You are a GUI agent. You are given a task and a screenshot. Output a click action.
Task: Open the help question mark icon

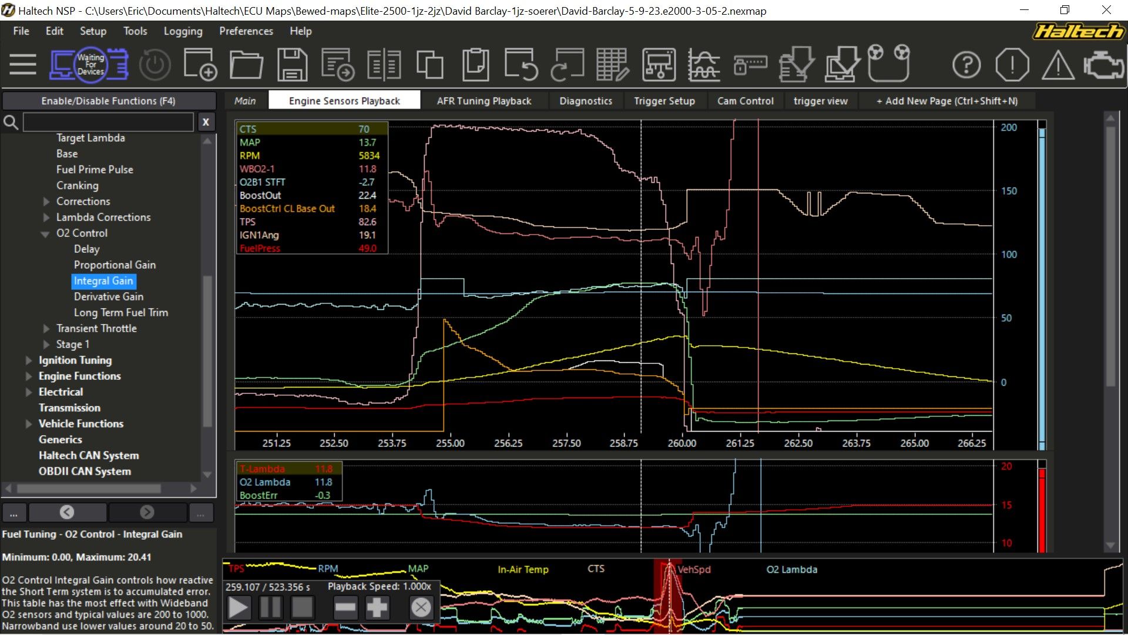pos(966,65)
